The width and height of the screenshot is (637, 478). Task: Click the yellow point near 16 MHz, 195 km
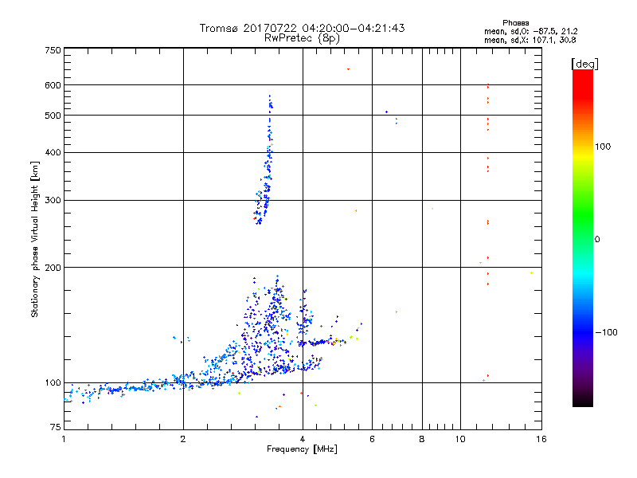point(531,272)
